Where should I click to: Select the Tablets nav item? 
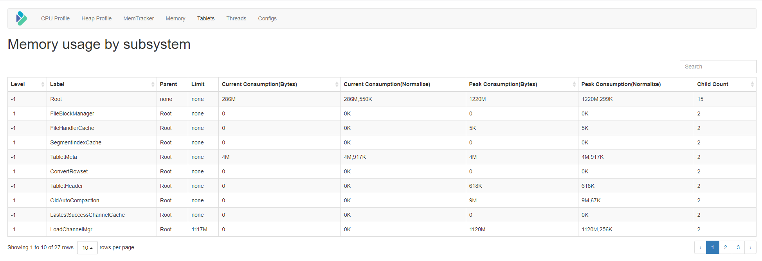pyautogui.click(x=206, y=18)
